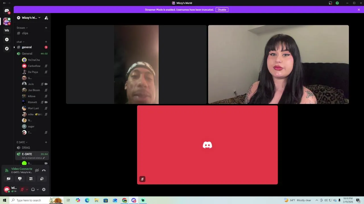Click Set a channel status text
Image resolution: width=364 pixels, height=204 pixels.
32,158
